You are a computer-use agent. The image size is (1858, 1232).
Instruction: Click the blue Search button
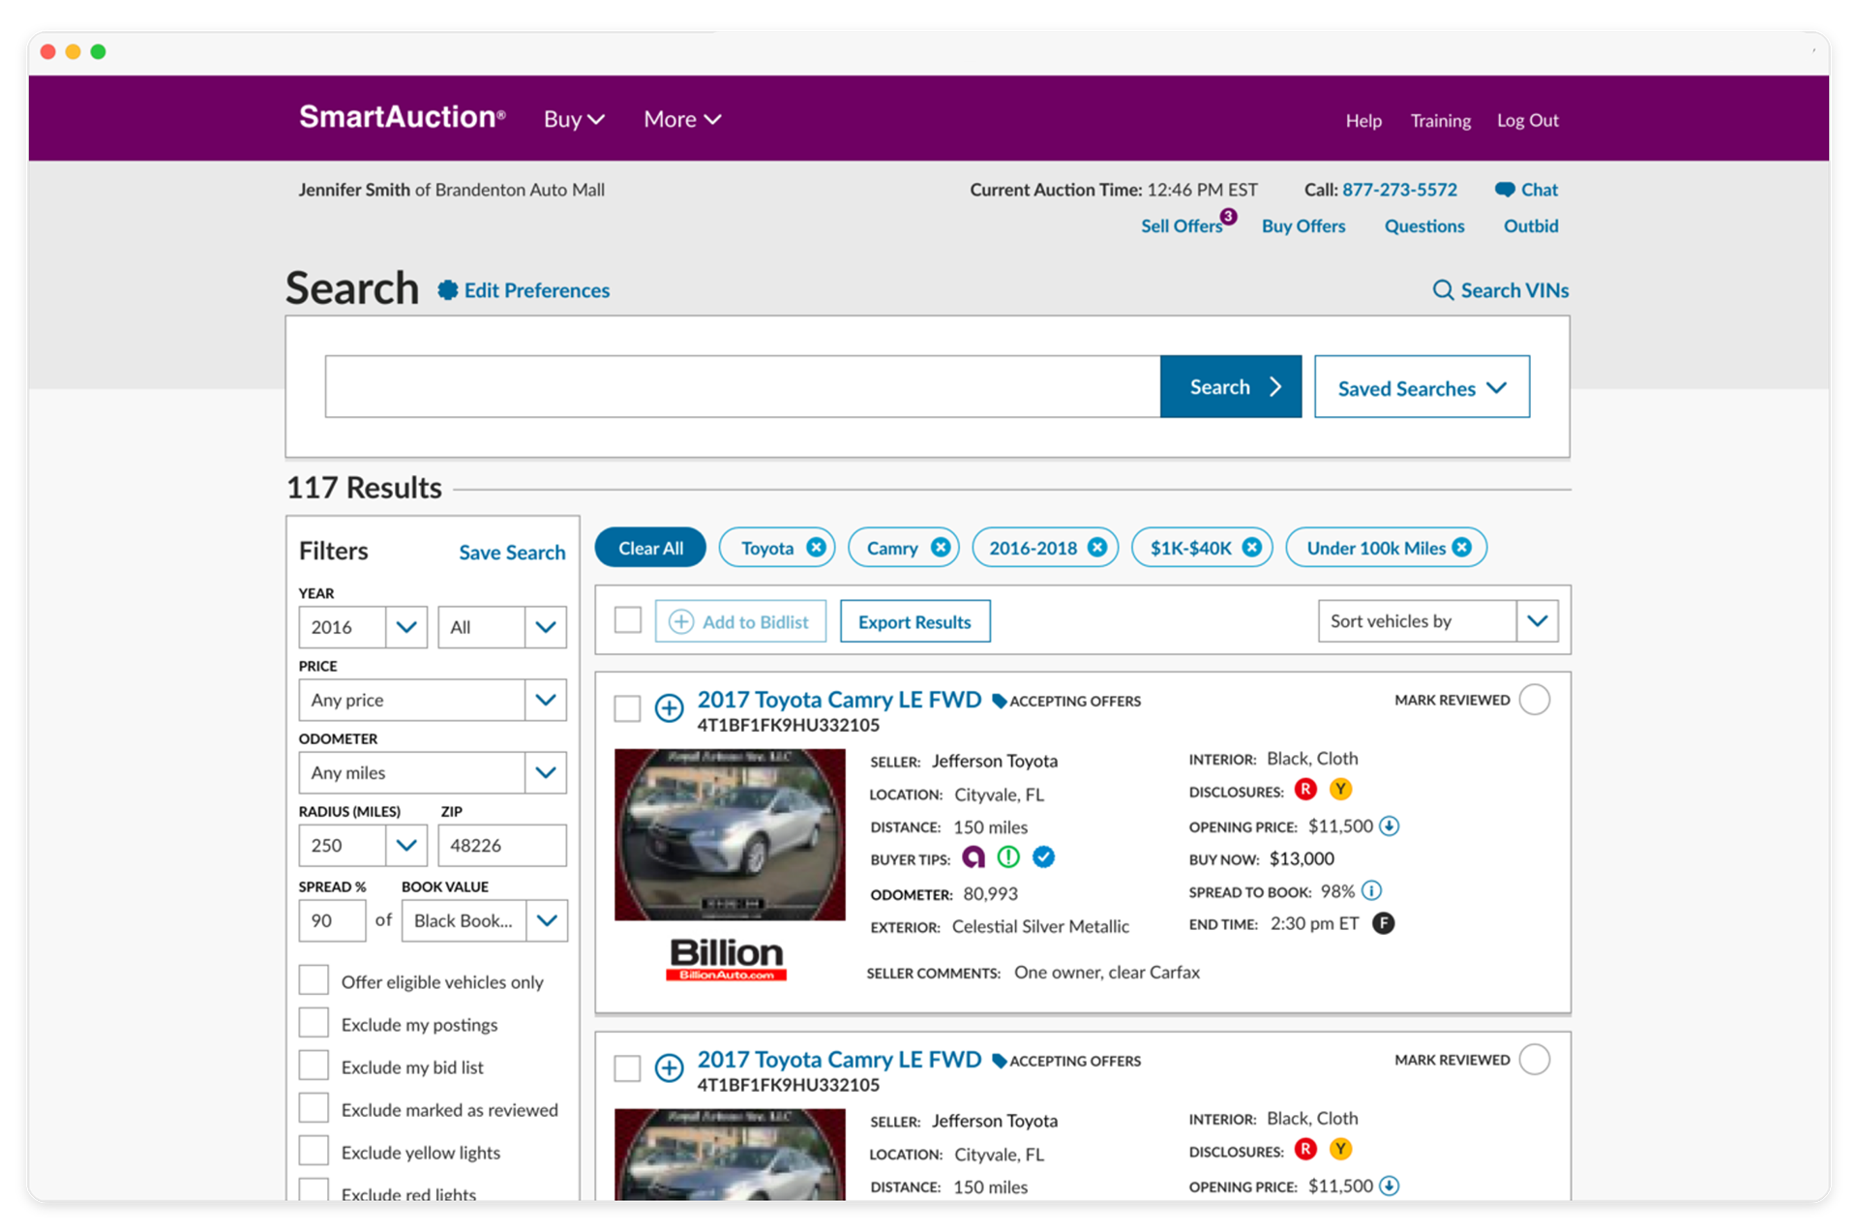point(1231,387)
